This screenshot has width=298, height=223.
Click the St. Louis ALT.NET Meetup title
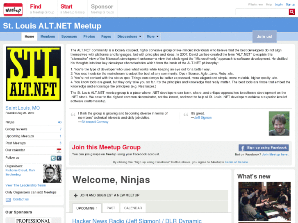(52, 26)
